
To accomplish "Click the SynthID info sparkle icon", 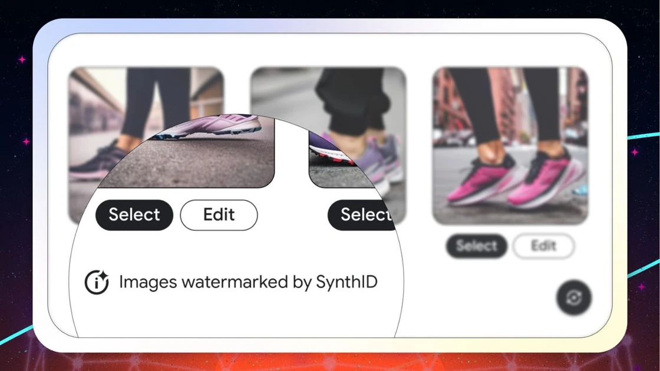I will (97, 282).
